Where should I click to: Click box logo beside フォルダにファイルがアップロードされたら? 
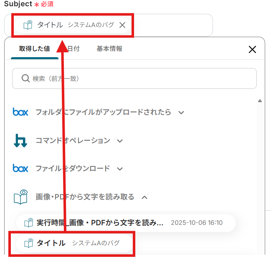pos(20,112)
